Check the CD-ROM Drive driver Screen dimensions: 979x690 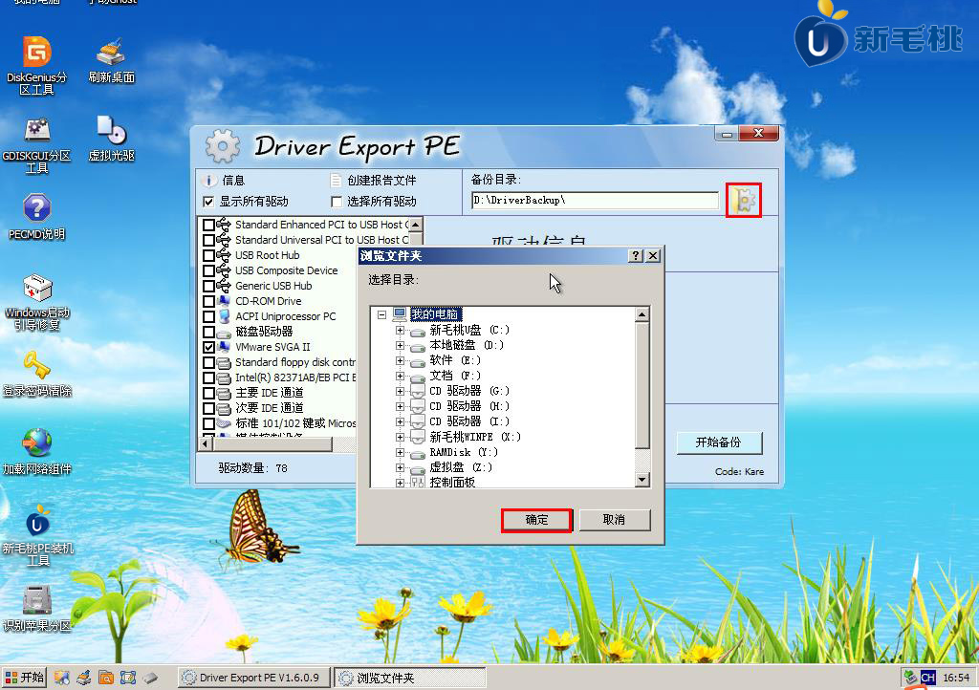click(208, 301)
